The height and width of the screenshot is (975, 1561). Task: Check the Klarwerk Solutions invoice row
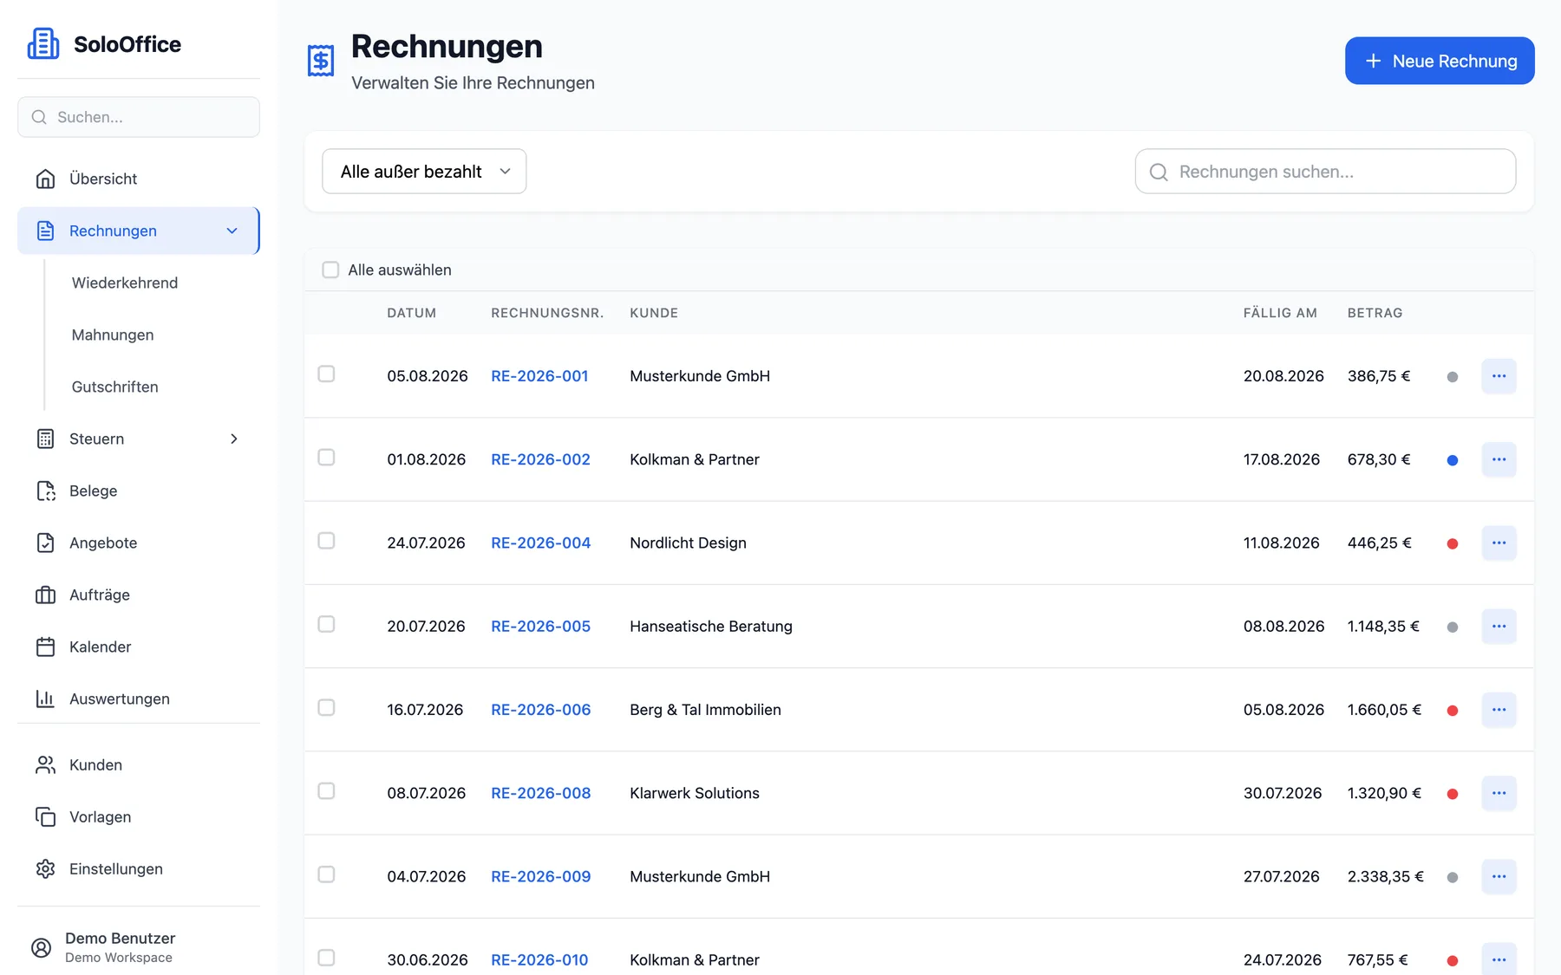[326, 790]
